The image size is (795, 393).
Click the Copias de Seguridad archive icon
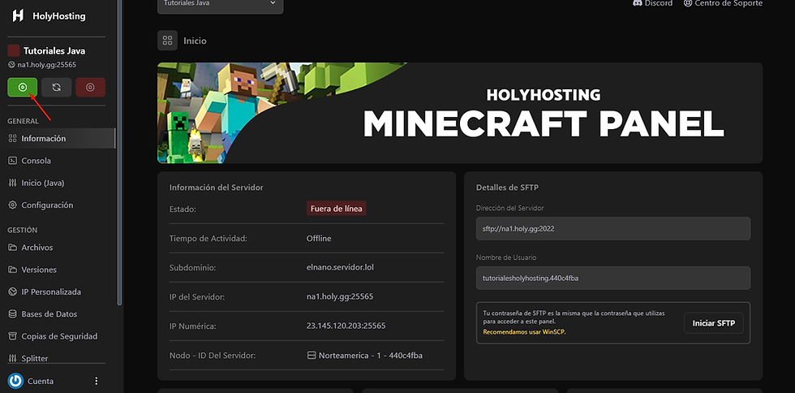(13, 336)
